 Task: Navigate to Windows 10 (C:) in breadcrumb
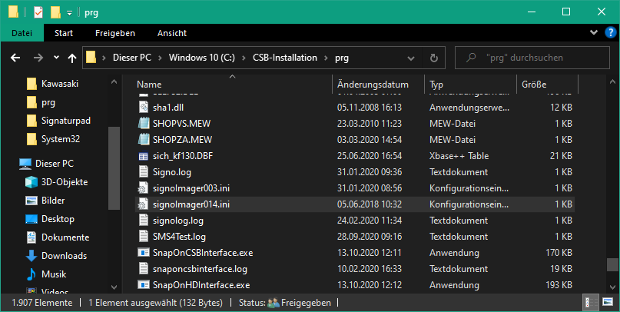201,58
